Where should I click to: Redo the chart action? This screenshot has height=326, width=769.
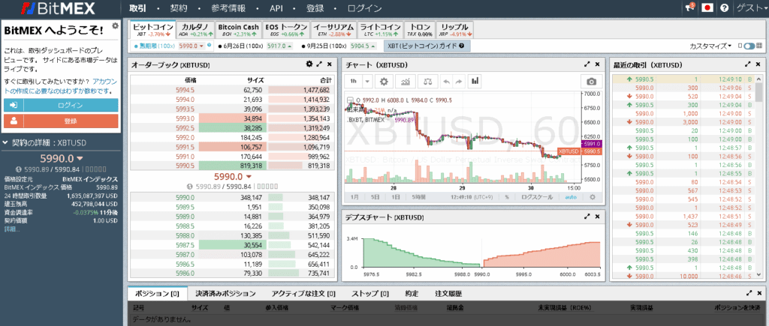coord(459,81)
